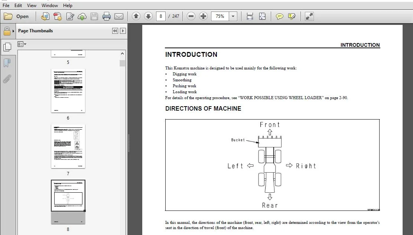
Task: Click the Smoothing bullet text
Action: tap(182, 80)
